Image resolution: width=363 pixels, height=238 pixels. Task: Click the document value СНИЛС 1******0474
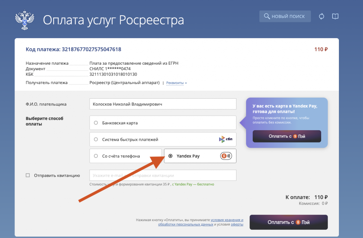click(x=110, y=69)
